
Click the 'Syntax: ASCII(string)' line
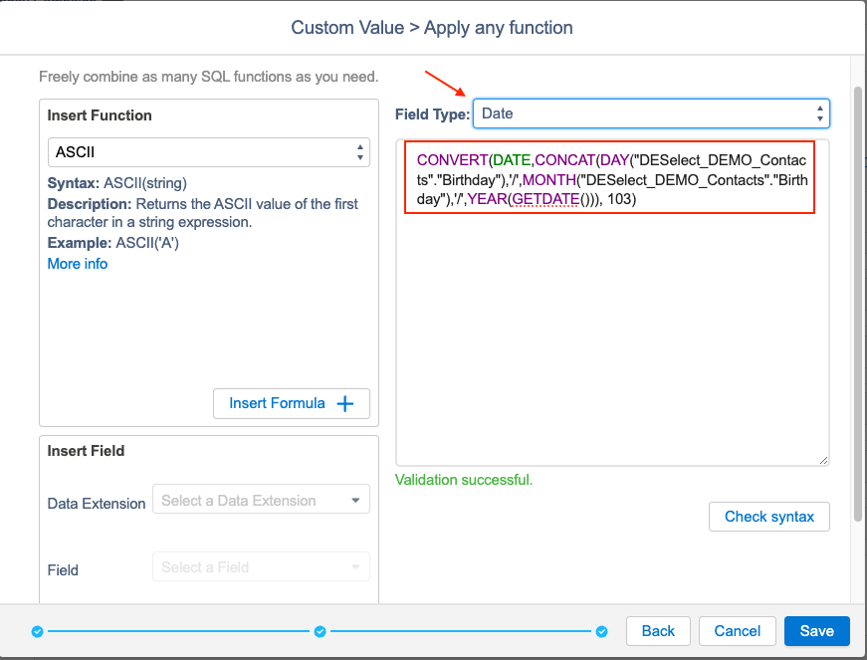point(117,183)
